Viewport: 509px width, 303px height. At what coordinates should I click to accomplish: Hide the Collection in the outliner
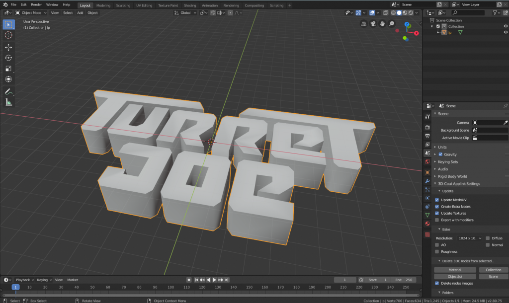[506, 26]
